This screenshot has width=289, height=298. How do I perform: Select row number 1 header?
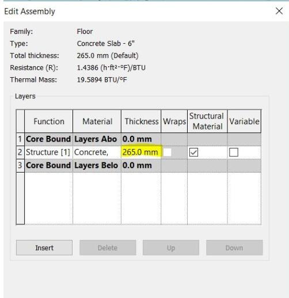20,139
